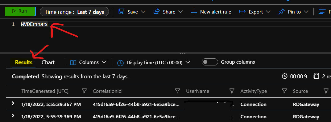Select RDGateway cell in 5:55:39.367 row

[x=306, y=104]
